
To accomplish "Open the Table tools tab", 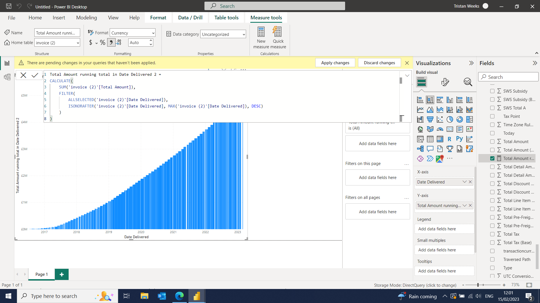I will click(x=226, y=18).
